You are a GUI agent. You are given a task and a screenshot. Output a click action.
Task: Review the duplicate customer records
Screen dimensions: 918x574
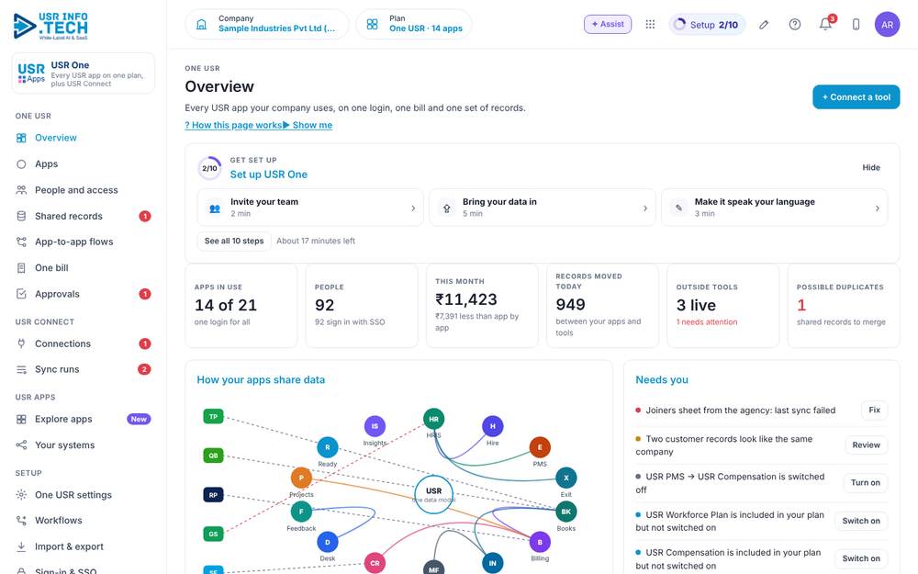[866, 445]
